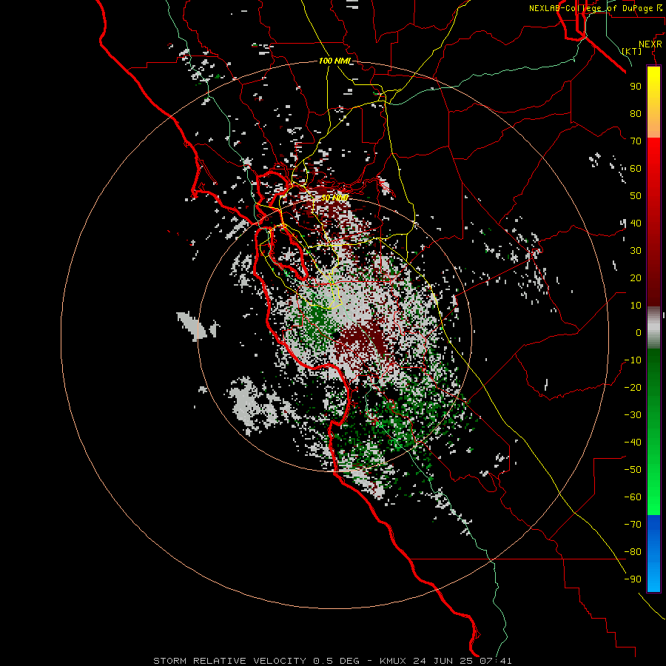Click the "-60" value on the velocity scale
The height and width of the screenshot is (666, 666).
pos(633,497)
